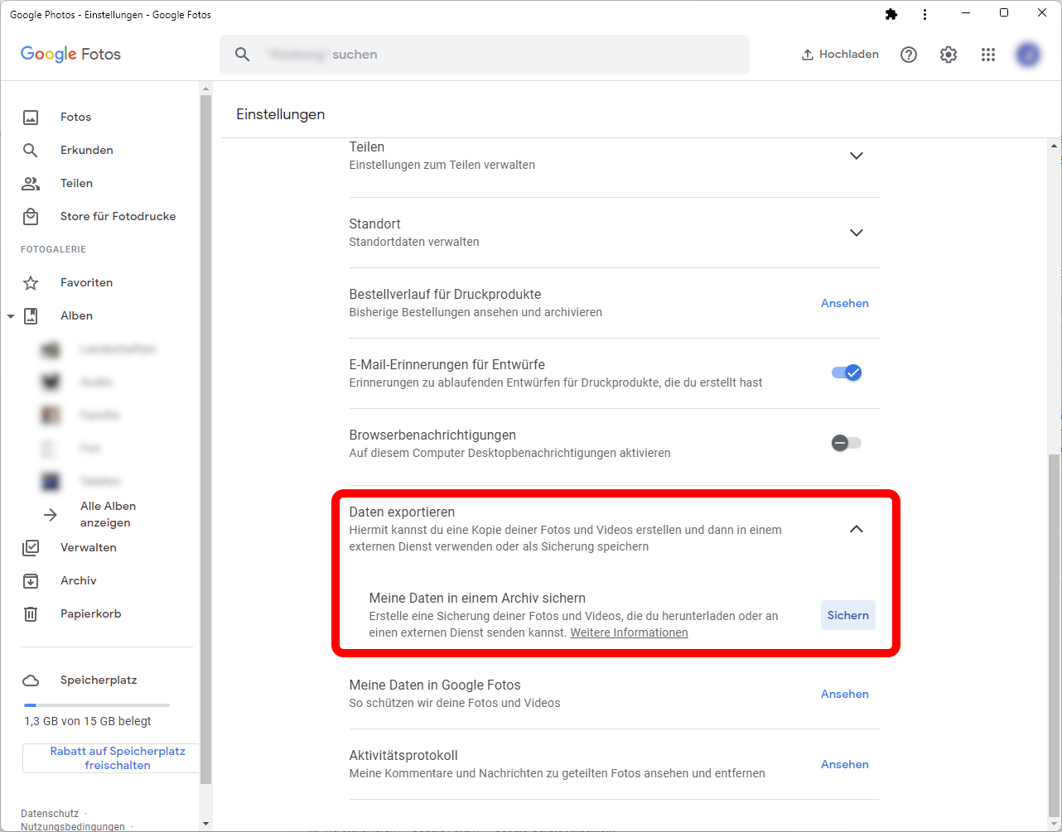1062x832 pixels.
Task: Click the settings gear icon
Action: (949, 55)
